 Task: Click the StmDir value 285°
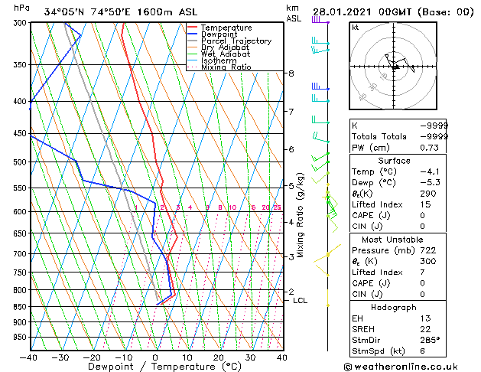coord(430,340)
